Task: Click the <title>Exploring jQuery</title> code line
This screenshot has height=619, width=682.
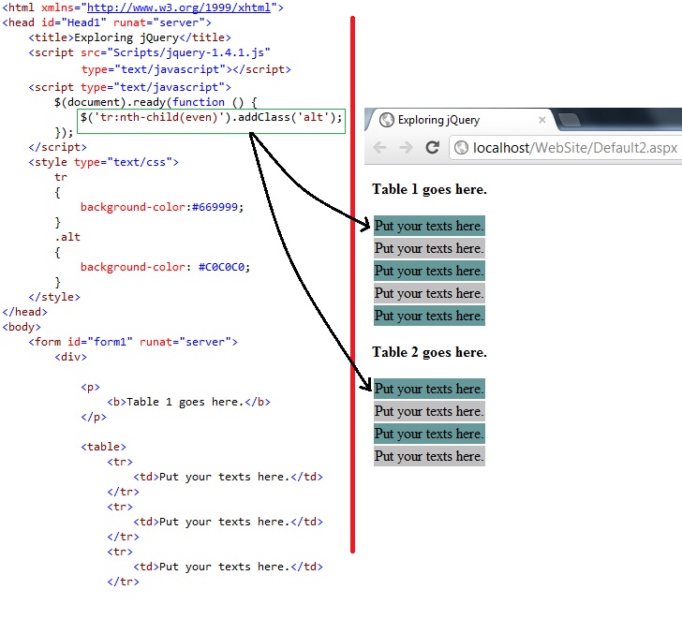Action: (129, 37)
